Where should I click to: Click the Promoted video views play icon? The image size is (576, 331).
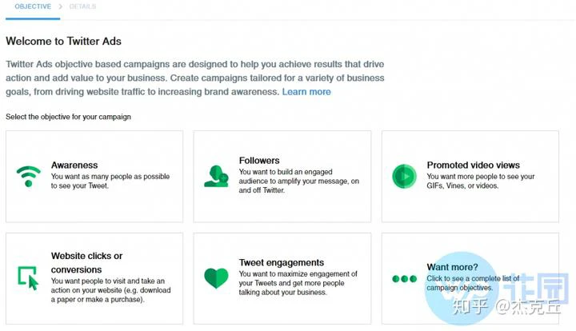405,177
